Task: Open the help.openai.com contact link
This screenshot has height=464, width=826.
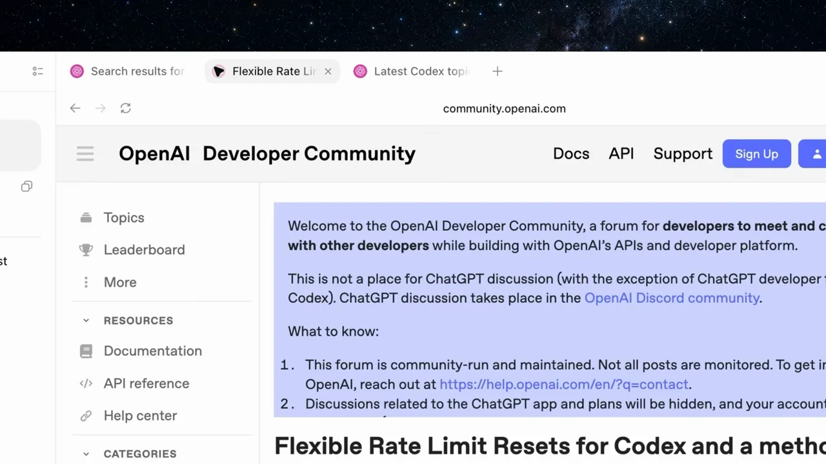Action: (x=563, y=384)
